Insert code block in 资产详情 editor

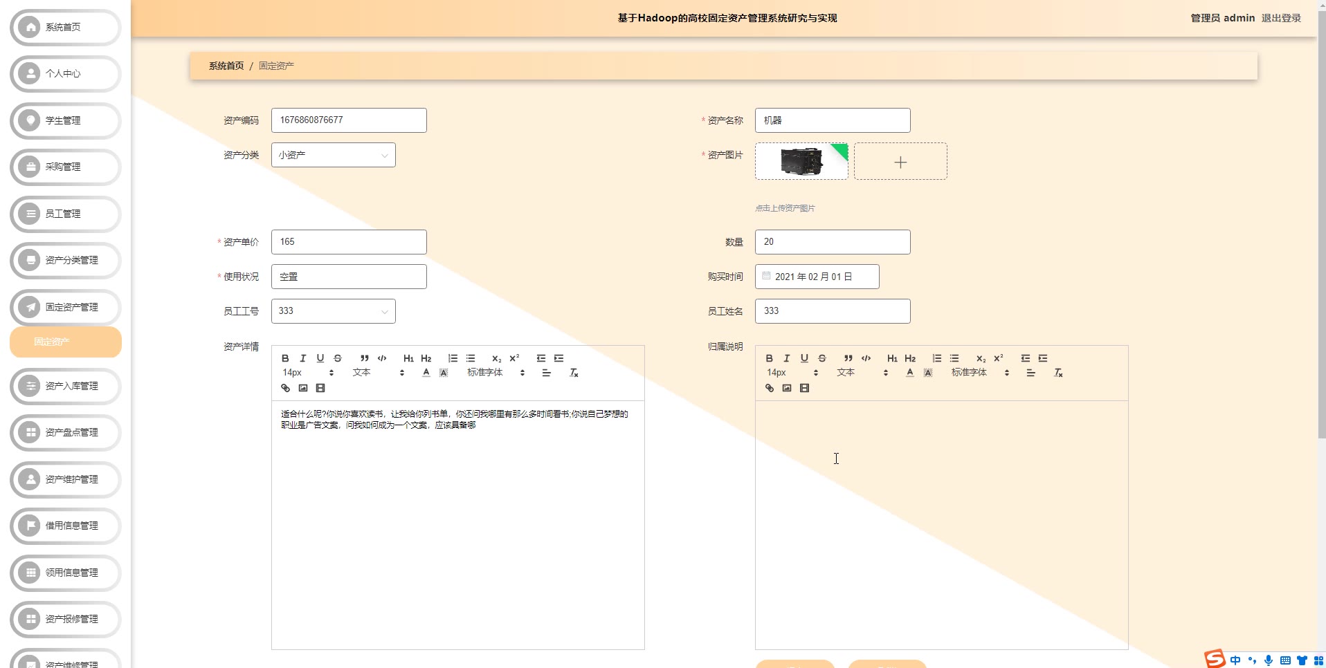tap(382, 358)
